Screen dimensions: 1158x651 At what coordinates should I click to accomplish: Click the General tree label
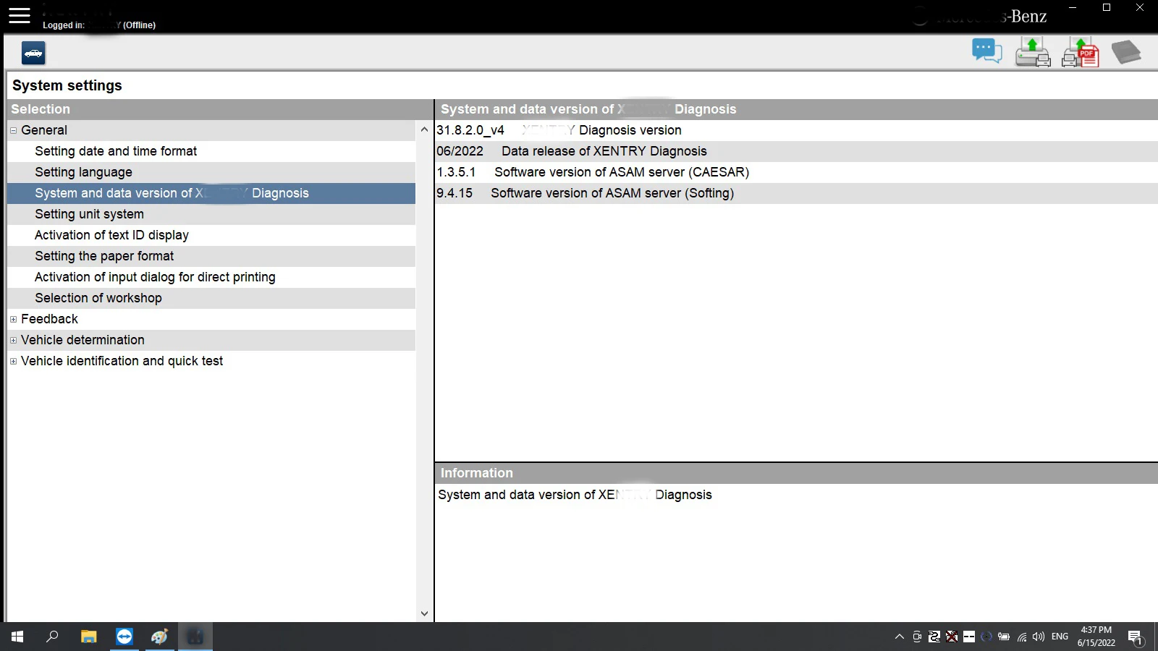[44, 130]
